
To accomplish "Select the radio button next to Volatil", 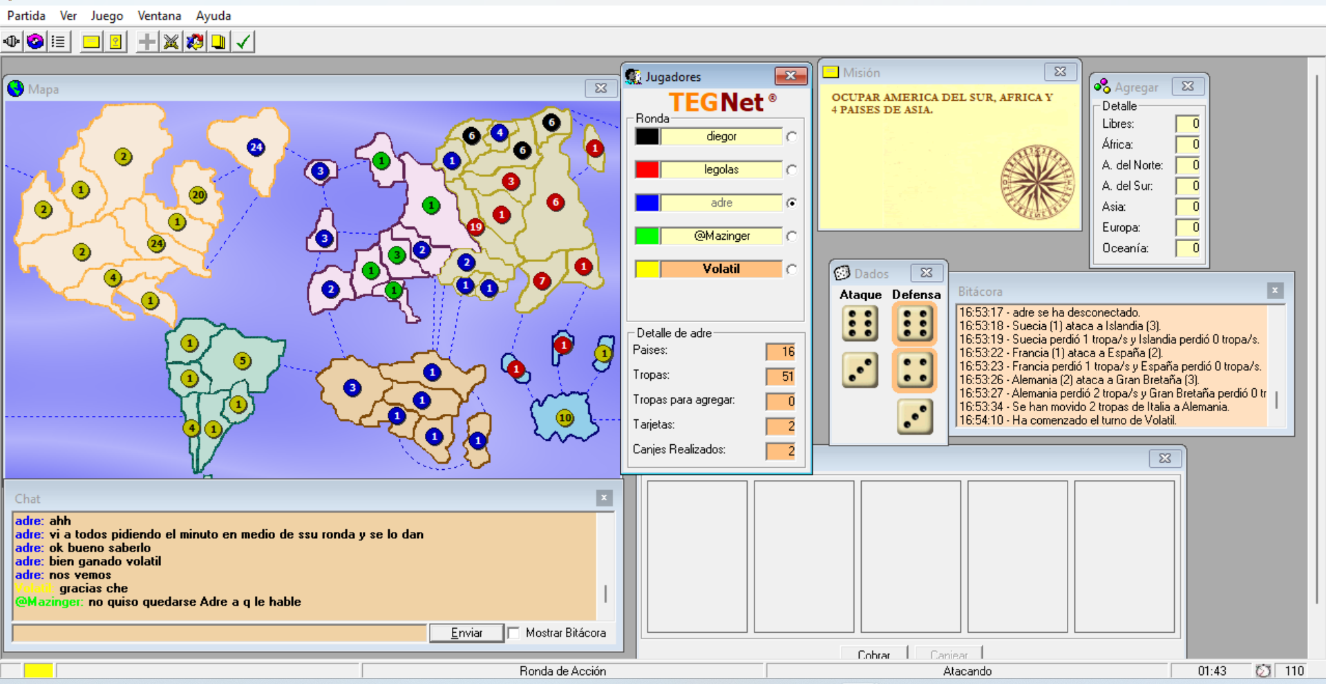I will tap(791, 269).
